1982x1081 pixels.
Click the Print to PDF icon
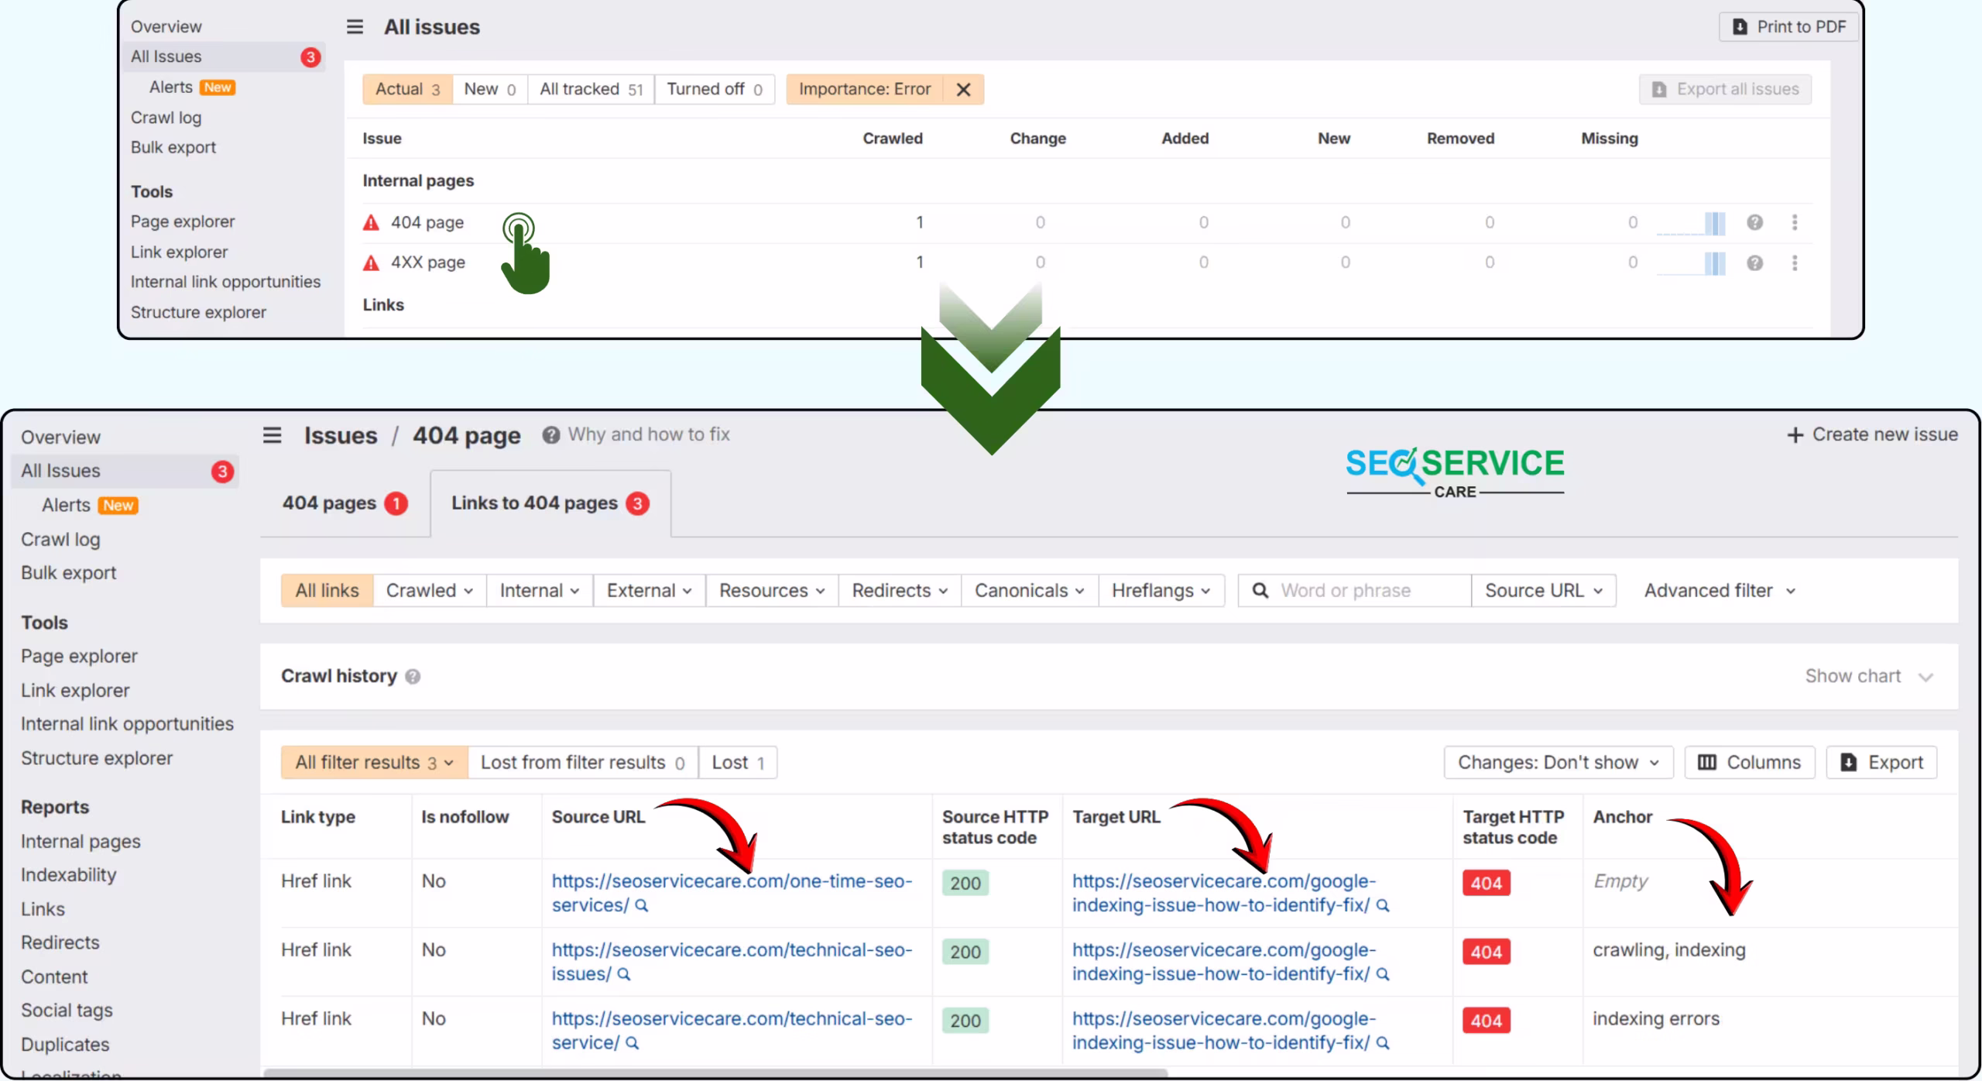pyautogui.click(x=1740, y=26)
